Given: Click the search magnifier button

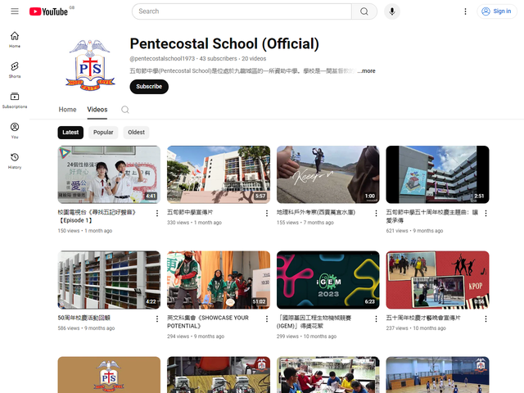Looking at the screenshot, I should (364, 11).
